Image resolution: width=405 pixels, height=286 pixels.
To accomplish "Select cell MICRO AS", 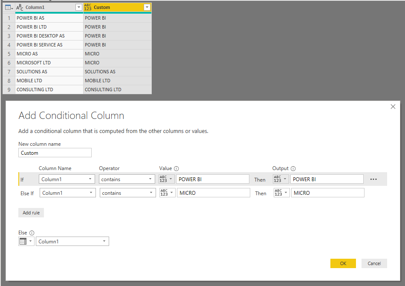I will (49, 54).
